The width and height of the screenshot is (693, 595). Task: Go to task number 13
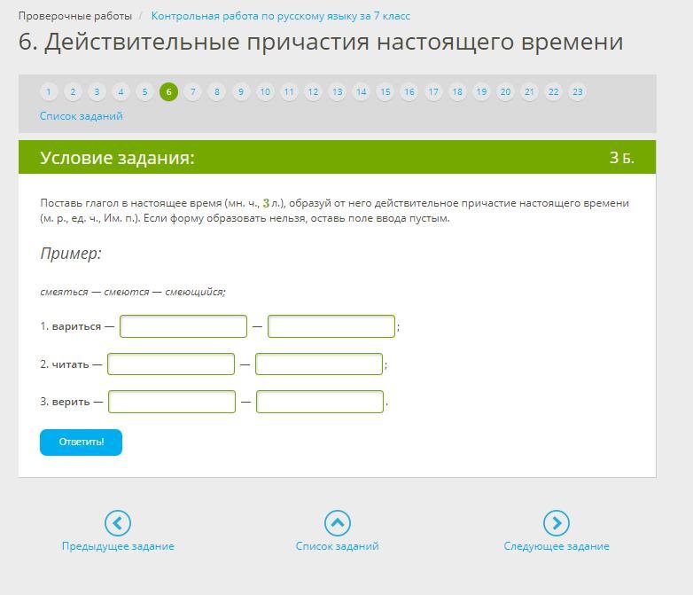pos(338,92)
